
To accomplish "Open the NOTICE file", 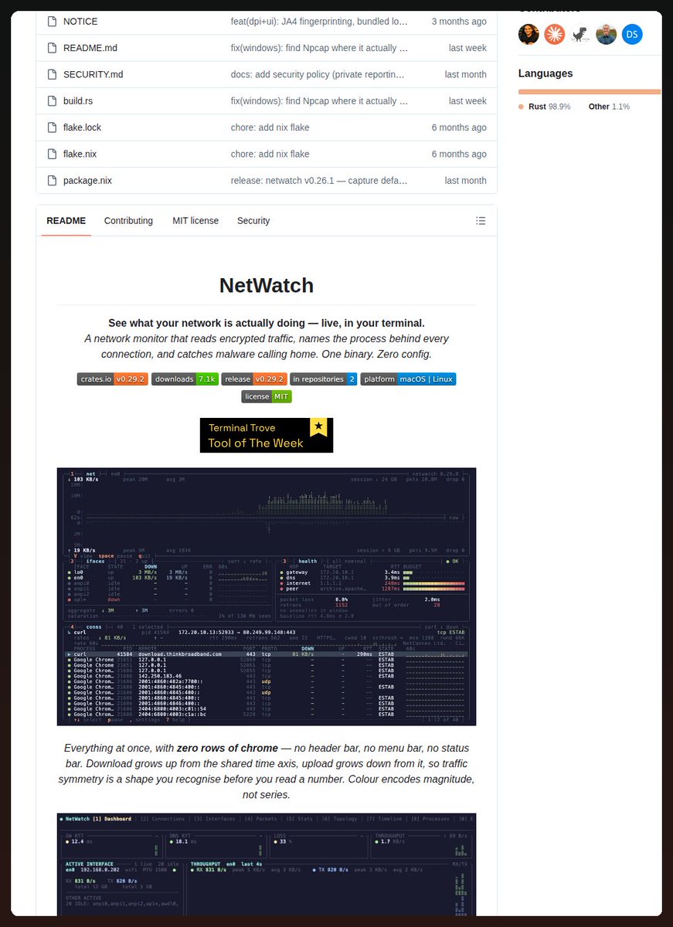I will click(x=80, y=22).
